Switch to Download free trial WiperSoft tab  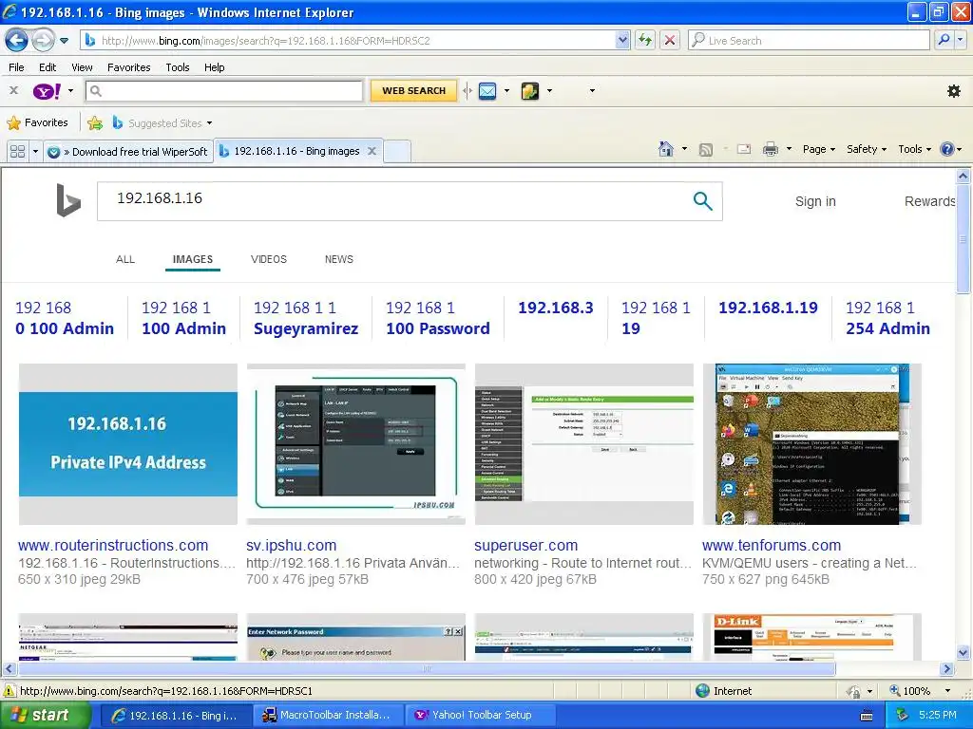pos(128,151)
